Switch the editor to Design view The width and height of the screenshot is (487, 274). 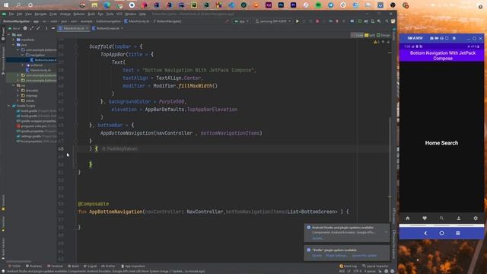pos(384,35)
